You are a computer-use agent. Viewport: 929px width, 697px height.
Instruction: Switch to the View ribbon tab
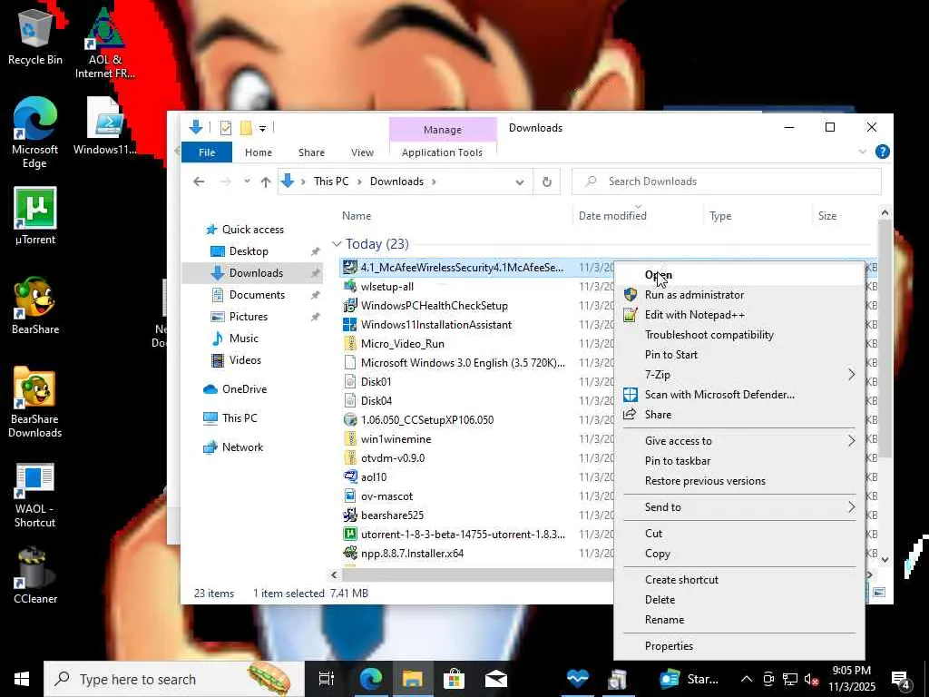coord(362,152)
